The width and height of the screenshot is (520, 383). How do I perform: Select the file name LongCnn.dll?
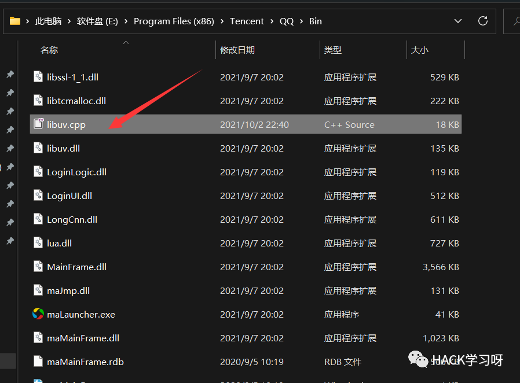pos(72,220)
